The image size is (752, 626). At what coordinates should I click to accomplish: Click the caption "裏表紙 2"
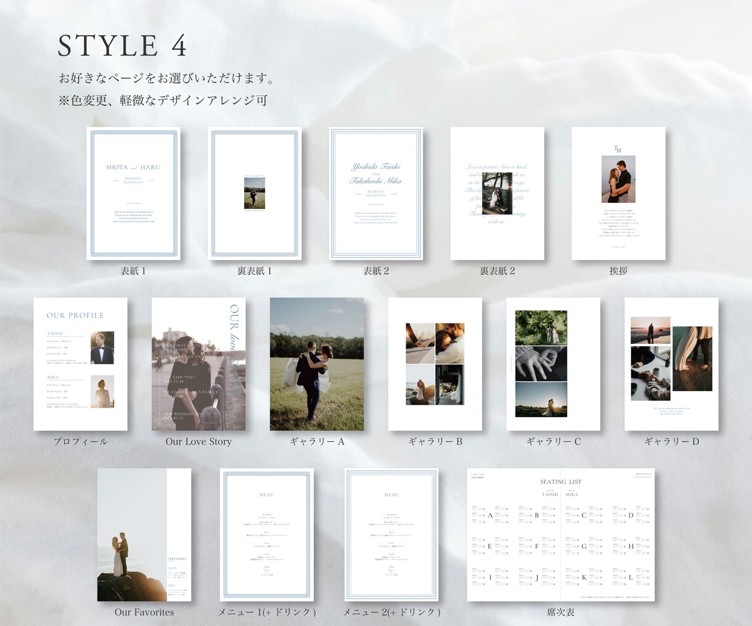[x=497, y=270]
